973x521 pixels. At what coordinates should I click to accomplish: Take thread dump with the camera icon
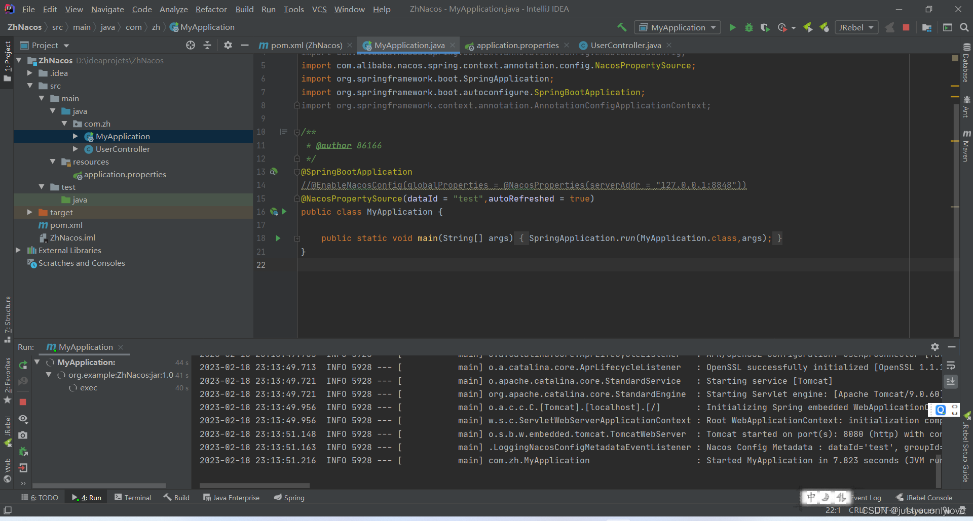[x=23, y=435]
